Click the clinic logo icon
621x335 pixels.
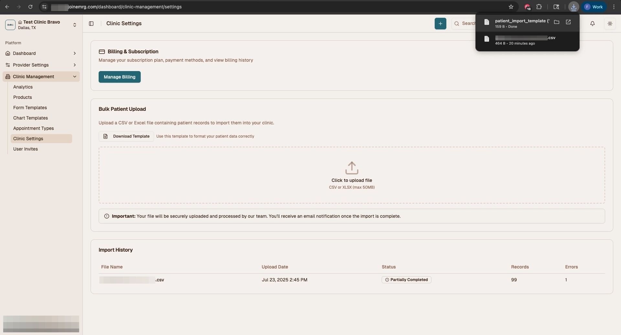coord(10,25)
